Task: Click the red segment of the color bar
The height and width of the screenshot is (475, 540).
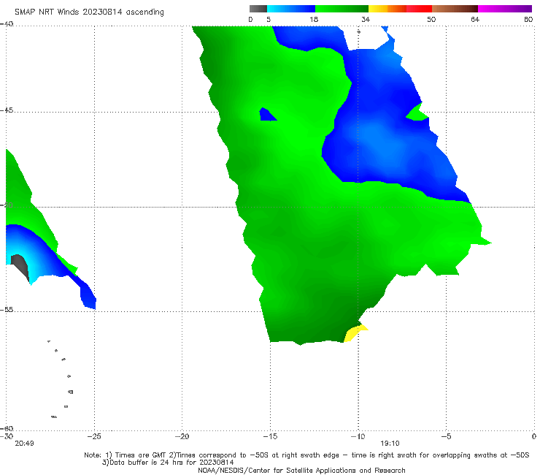Action: [x=419, y=9]
